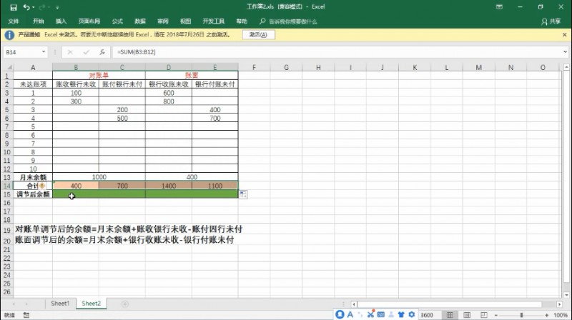Image resolution: width=572 pixels, height=320 pixels.
Task: Click the blue info icon in the notification bar
Action: click(9, 35)
